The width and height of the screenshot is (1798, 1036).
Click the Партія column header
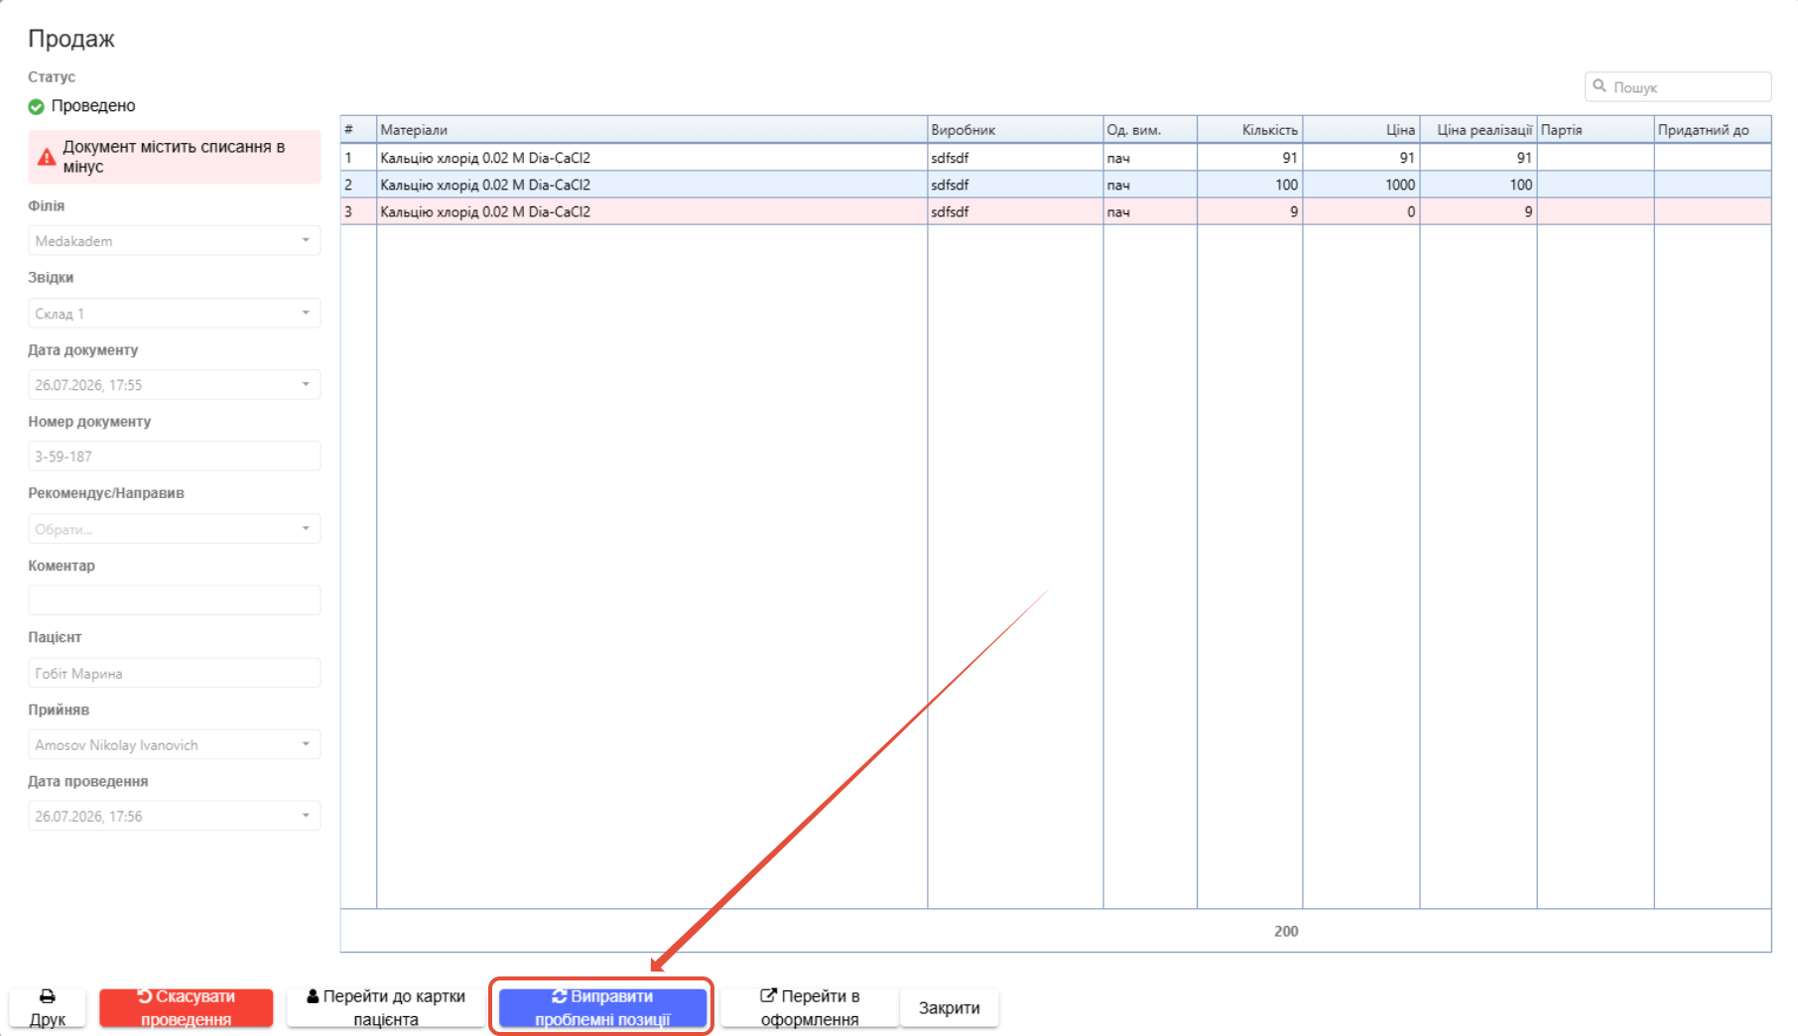[x=1596, y=130]
